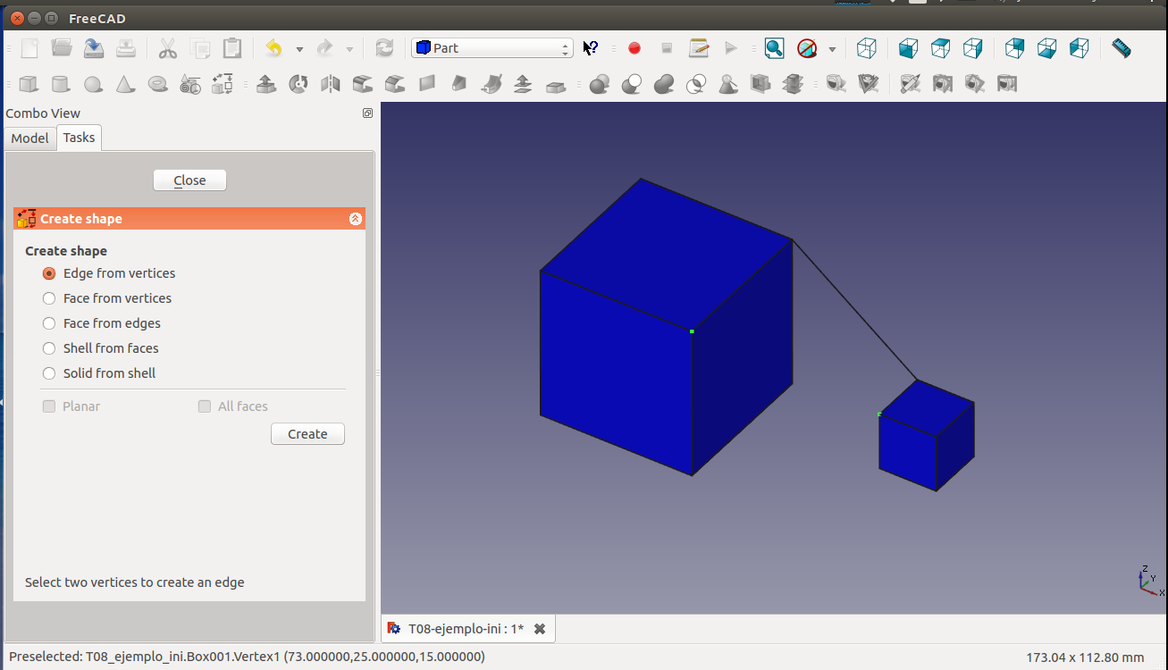Viewport: 1168px width, 670px height.
Task: Select the T08-ejemplo-ini document tab
Action: 465,629
